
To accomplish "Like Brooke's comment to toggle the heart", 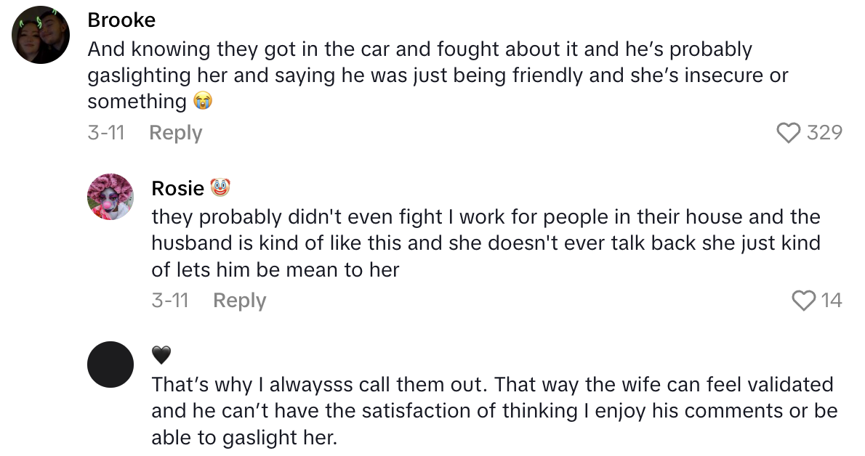I will [x=789, y=132].
